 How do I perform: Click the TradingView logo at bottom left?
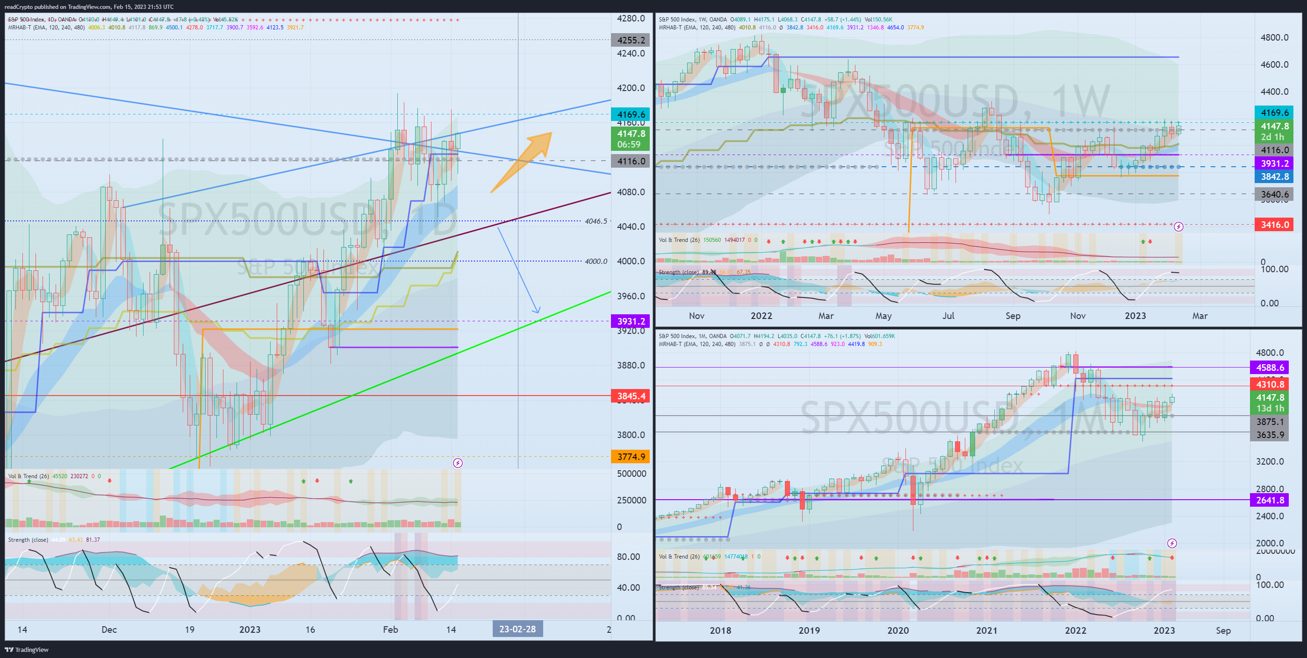click(x=26, y=650)
